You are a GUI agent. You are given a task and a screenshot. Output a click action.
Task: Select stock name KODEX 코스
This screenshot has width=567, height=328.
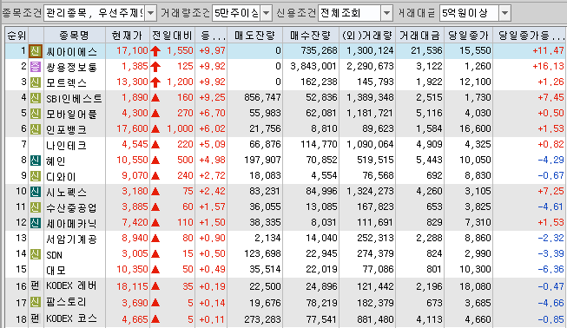click(x=71, y=318)
